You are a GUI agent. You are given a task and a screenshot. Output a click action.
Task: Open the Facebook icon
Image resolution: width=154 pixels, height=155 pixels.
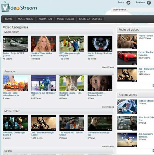coord(149,3)
